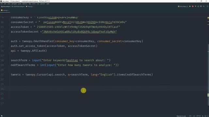Viewport: 209px width, 117px height.
Task: Click the 'consumerSecret' variable name
Action: coord(22,22)
